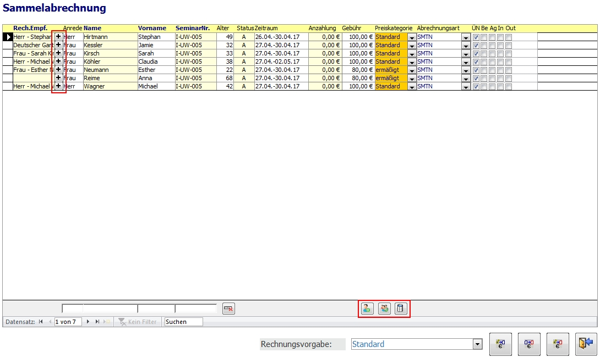Click the first euro invoice icon button
Viewport: 600px width, 358px height.
pos(500,344)
